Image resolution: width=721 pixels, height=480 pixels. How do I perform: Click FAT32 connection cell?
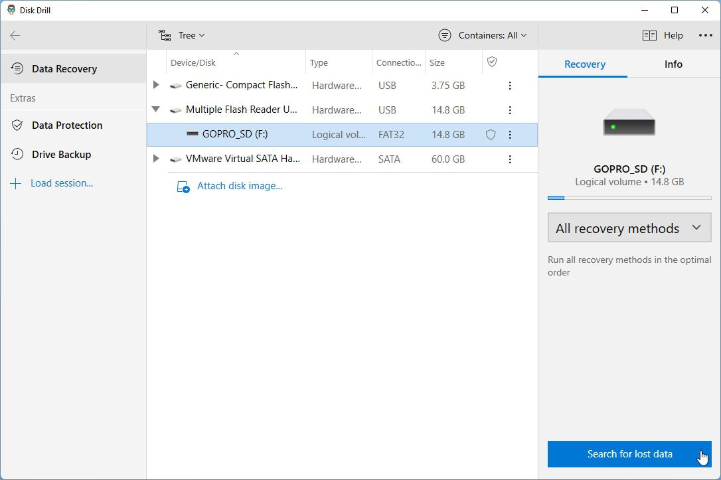point(391,135)
